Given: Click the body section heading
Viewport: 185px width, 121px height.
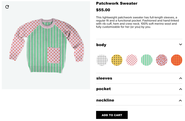Looking at the screenshot, I should pos(101,45).
